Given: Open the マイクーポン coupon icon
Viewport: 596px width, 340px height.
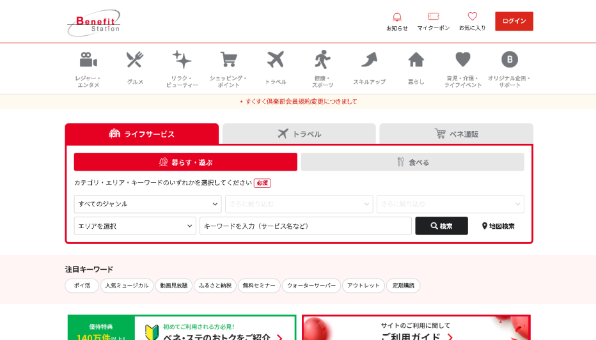Looking at the screenshot, I should (433, 17).
